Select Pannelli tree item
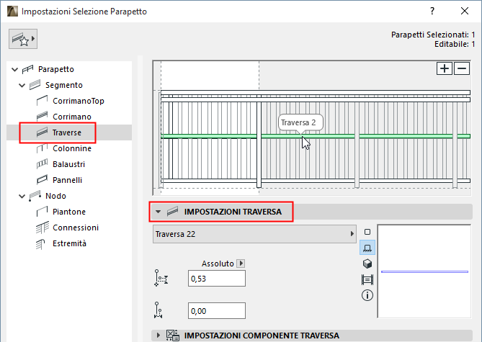This screenshot has height=342, width=482. [67, 180]
